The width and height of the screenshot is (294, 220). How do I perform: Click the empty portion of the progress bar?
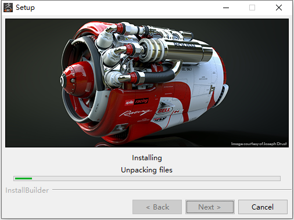coord(156,178)
